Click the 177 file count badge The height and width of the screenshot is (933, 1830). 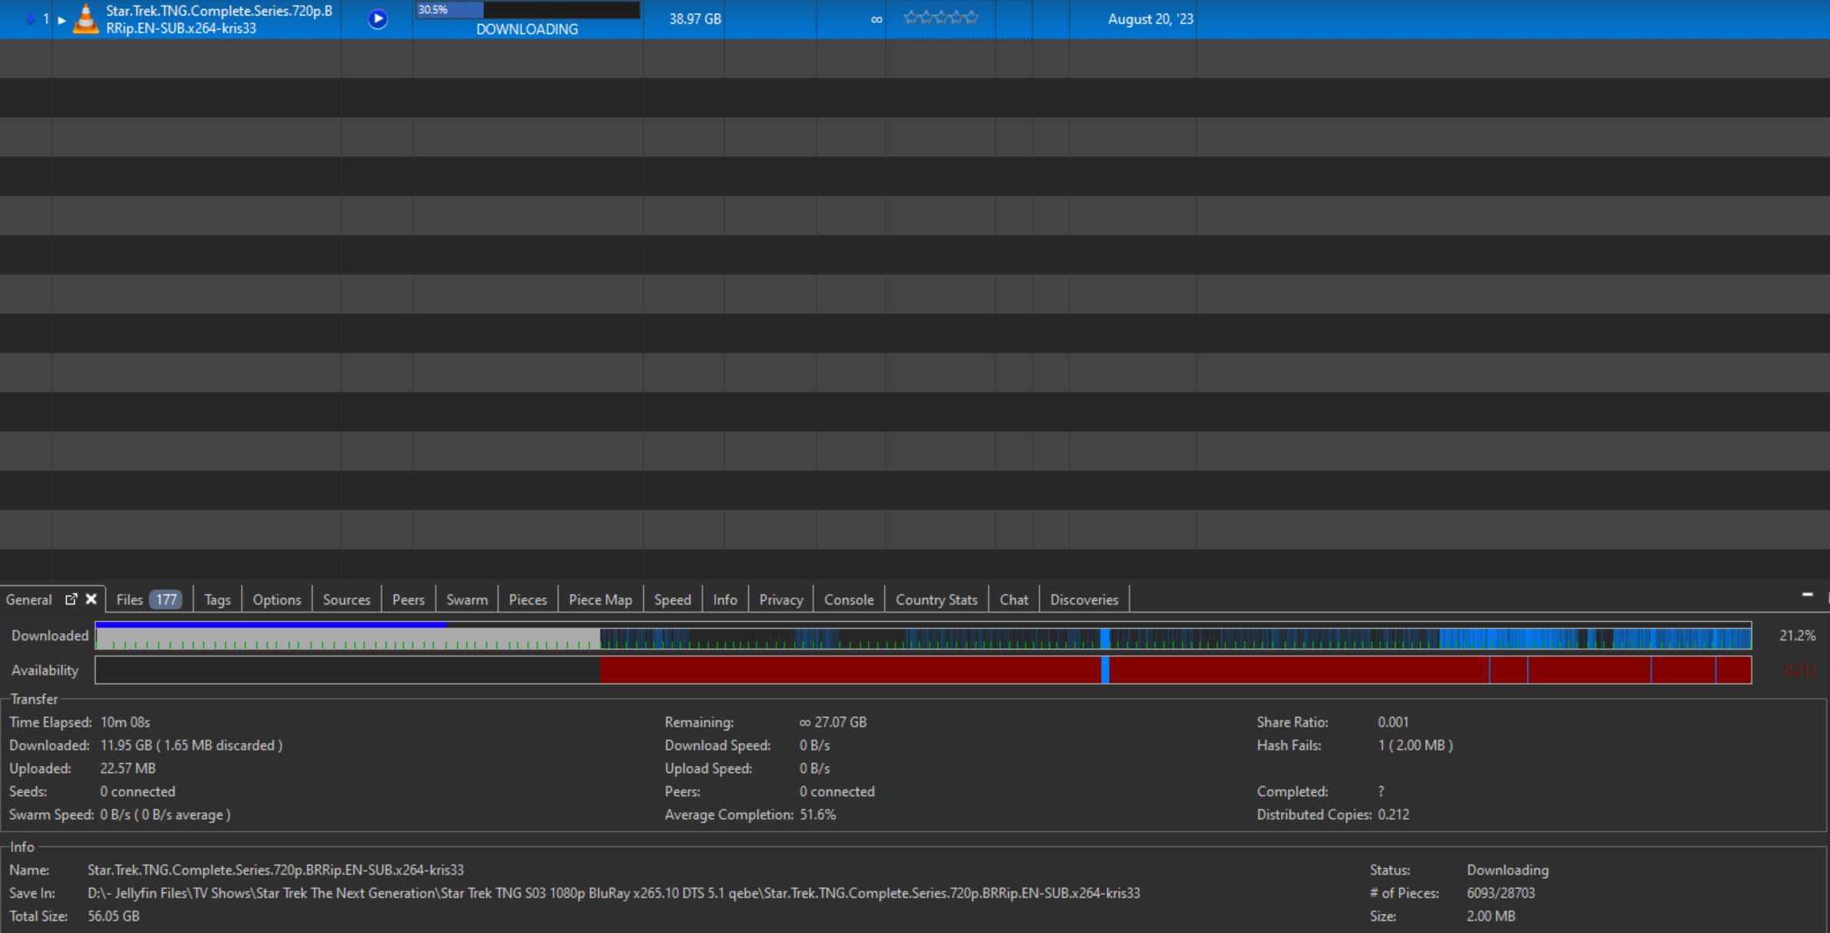(165, 600)
